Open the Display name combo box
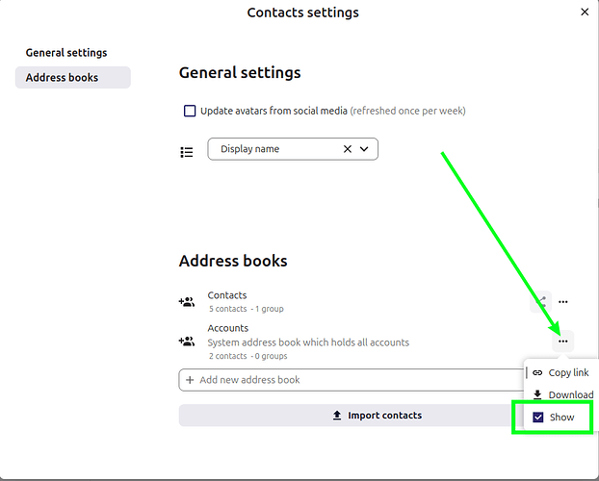The image size is (599, 481). [x=274, y=149]
